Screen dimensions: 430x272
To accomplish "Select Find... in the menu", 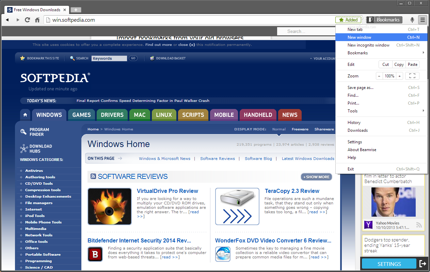I will click(x=381, y=95).
